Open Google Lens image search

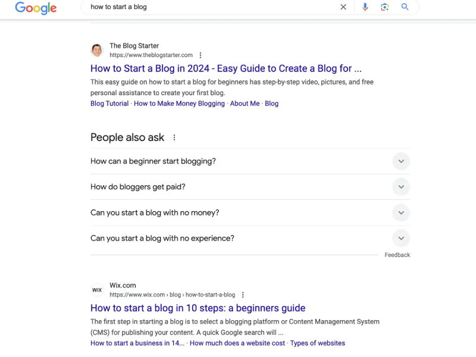pos(385,7)
